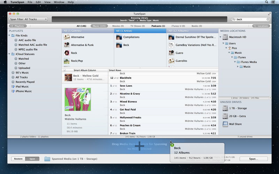Toggle the Locations panel button

point(261,26)
